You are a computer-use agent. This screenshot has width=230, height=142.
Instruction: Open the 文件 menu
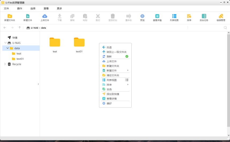[x=6, y=9]
